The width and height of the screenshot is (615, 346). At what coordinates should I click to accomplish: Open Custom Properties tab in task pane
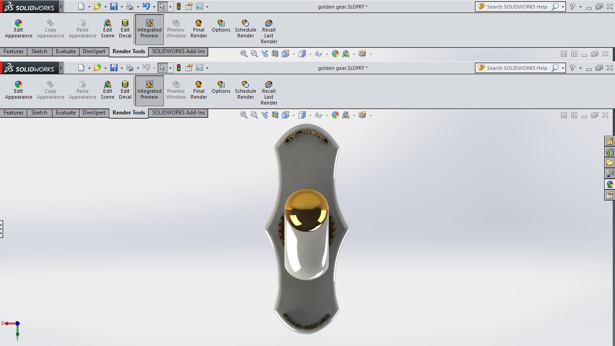610,195
